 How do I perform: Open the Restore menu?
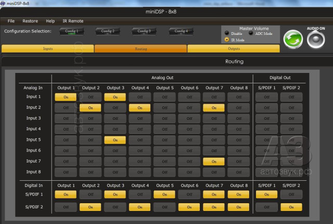pyautogui.click(x=30, y=21)
